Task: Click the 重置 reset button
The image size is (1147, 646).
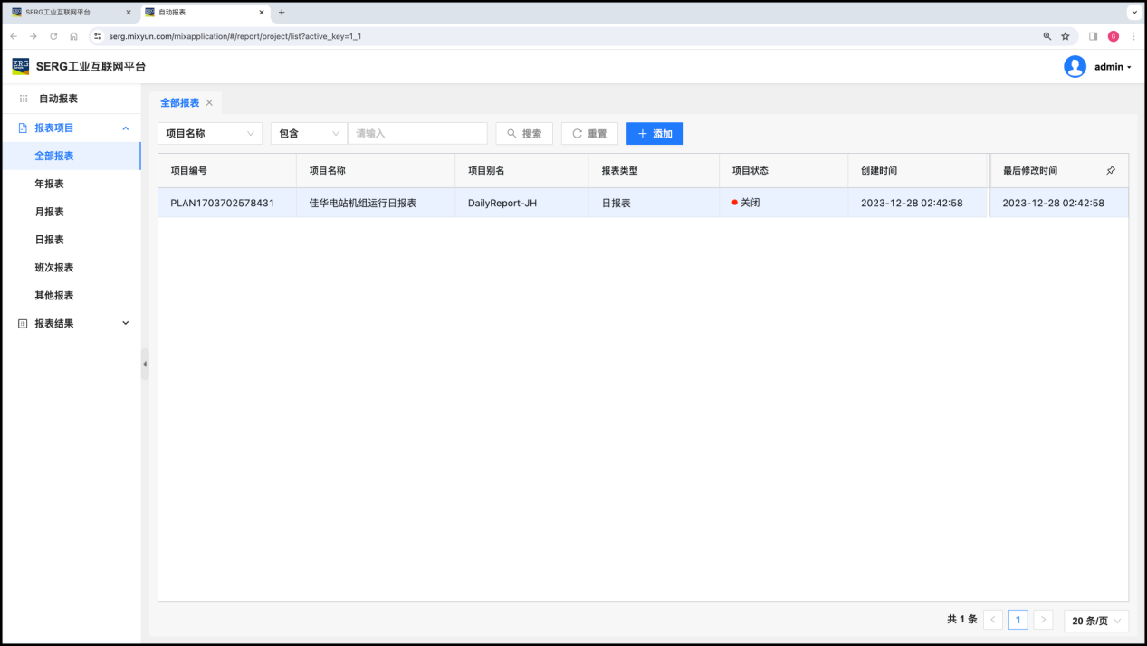Action: pos(589,134)
